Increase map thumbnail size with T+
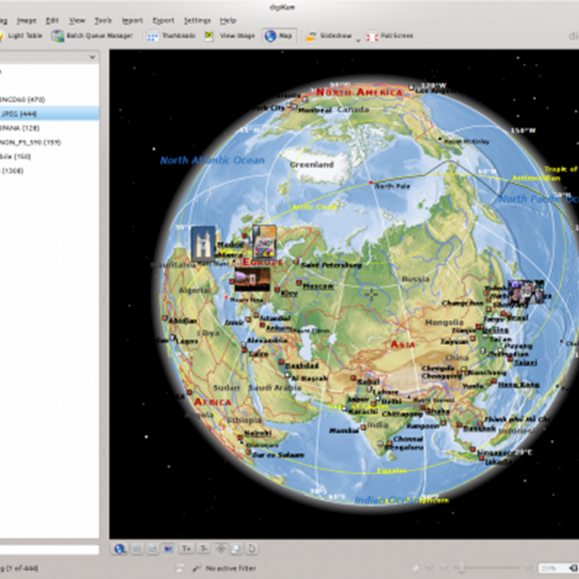 [186, 549]
